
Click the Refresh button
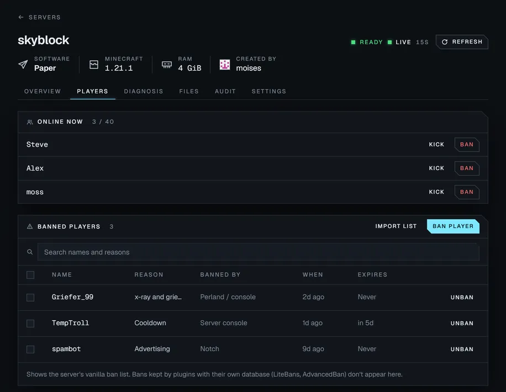462,42
